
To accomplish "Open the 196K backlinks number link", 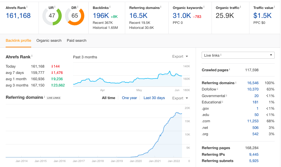I will [101, 16].
